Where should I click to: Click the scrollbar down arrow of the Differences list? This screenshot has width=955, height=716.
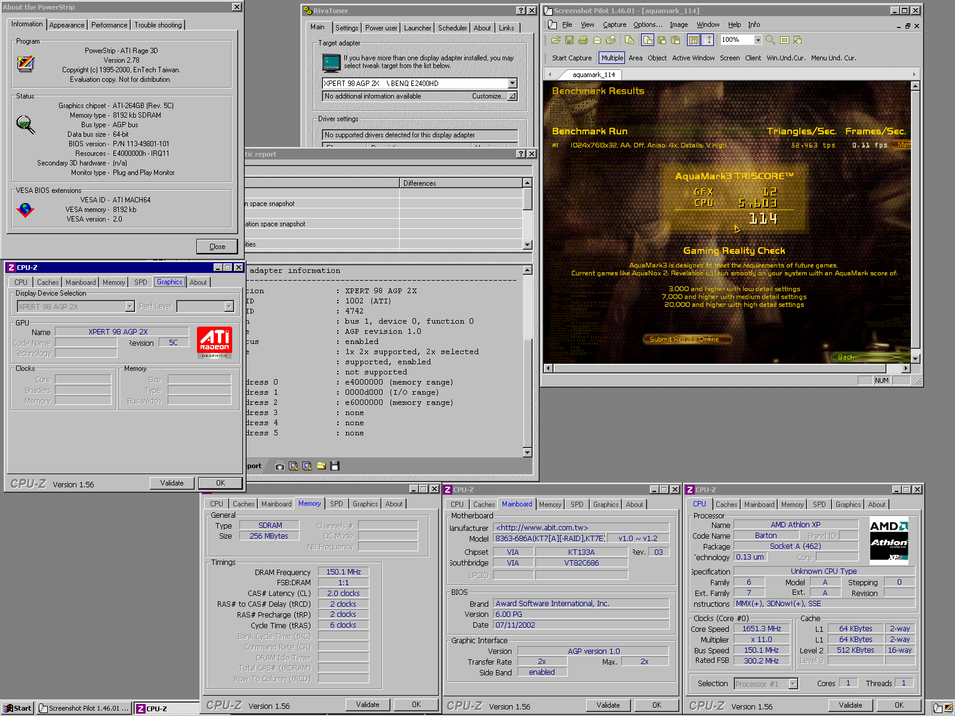pos(527,245)
